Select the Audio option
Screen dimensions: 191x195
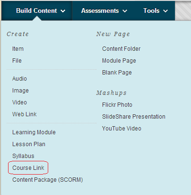pos(19,79)
